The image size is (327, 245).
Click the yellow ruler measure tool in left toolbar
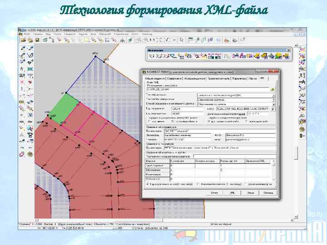[x=22, y=102]
